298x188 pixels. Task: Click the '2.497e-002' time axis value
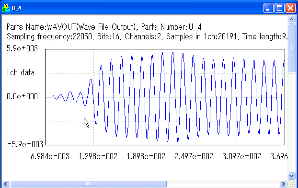[x=194, y=156]
